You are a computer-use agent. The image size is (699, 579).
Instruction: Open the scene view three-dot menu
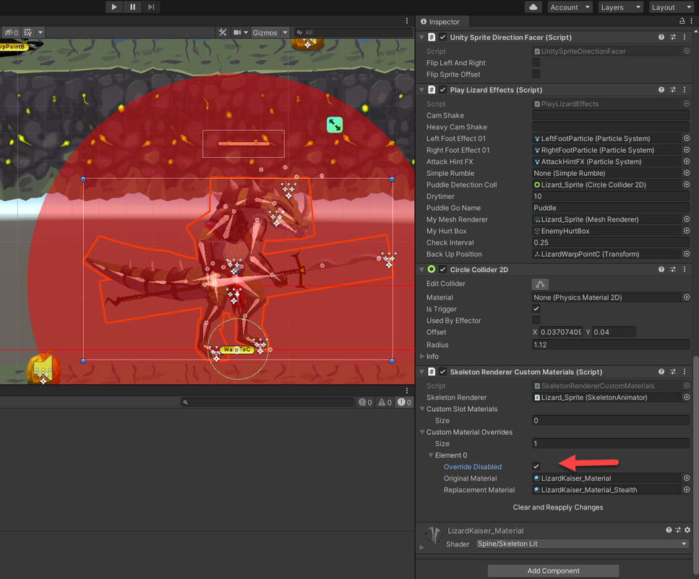(x=406, y=21)
